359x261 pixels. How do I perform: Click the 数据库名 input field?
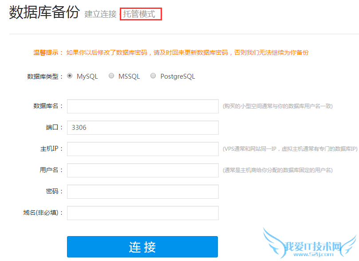tap(142, 106)
